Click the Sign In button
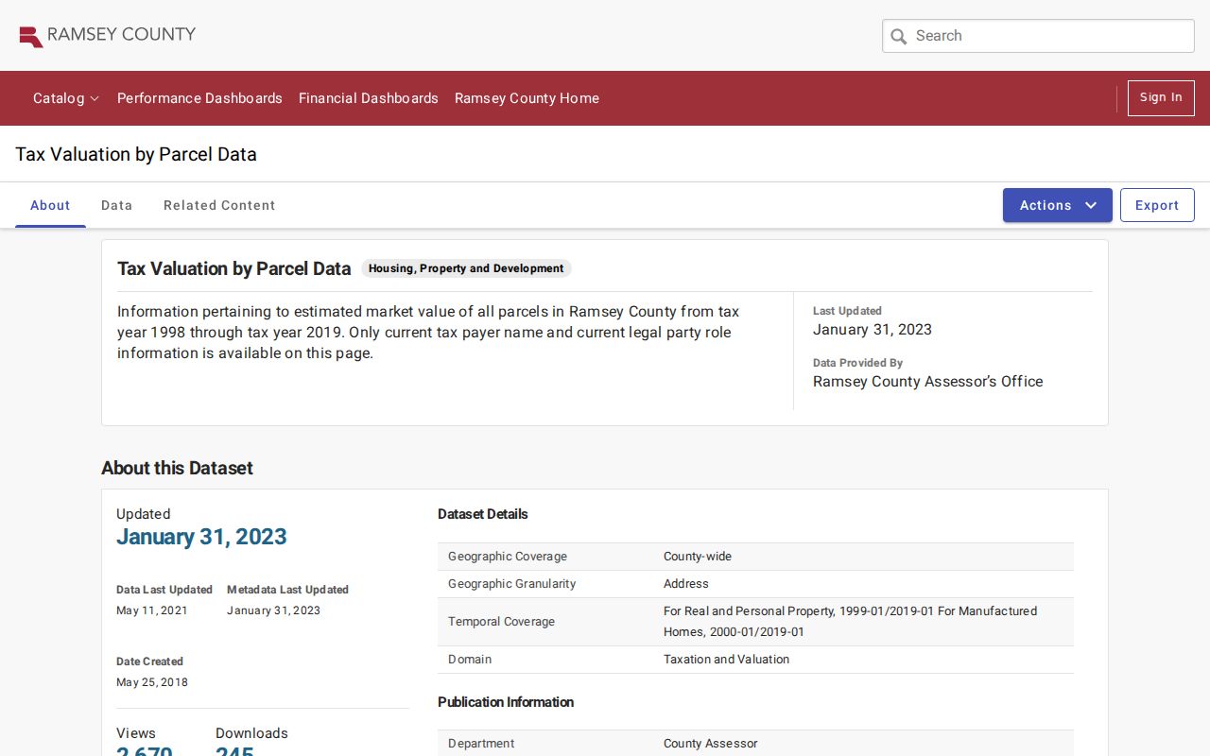The height and width of the screenshot is (756, 1210). (1161, 98)
